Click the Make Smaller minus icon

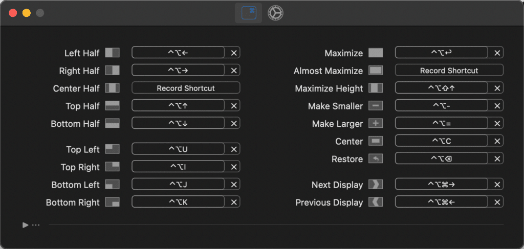click(376, 106)
